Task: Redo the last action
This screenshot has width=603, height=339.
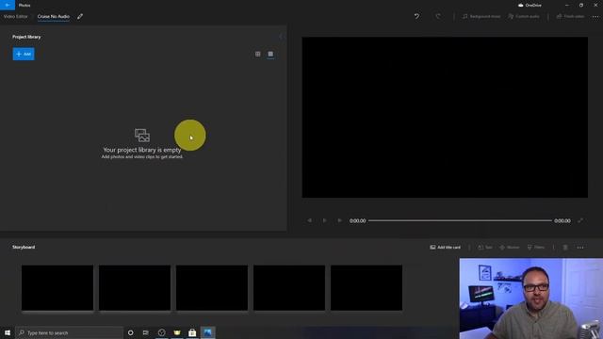Action: 438,16
